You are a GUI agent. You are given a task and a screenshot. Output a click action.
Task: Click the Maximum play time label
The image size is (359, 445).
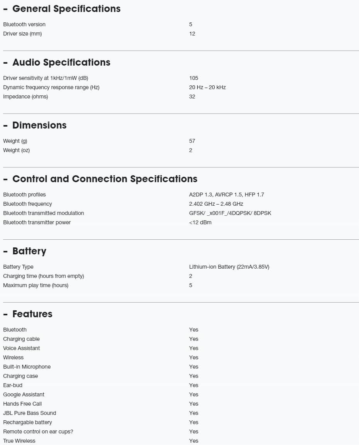pos(36,286)
